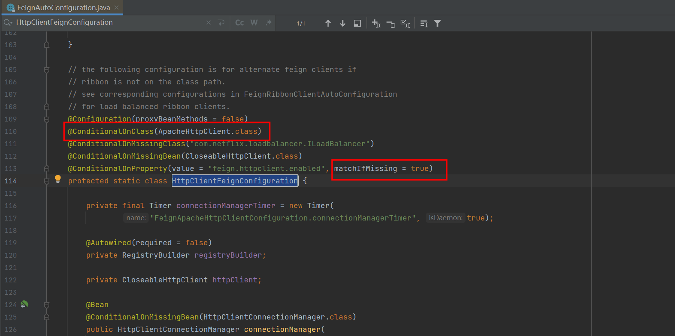675x336 pixels.
Task: Click the @Bean annotation on line 124
Action: click(x=97, y=305)
